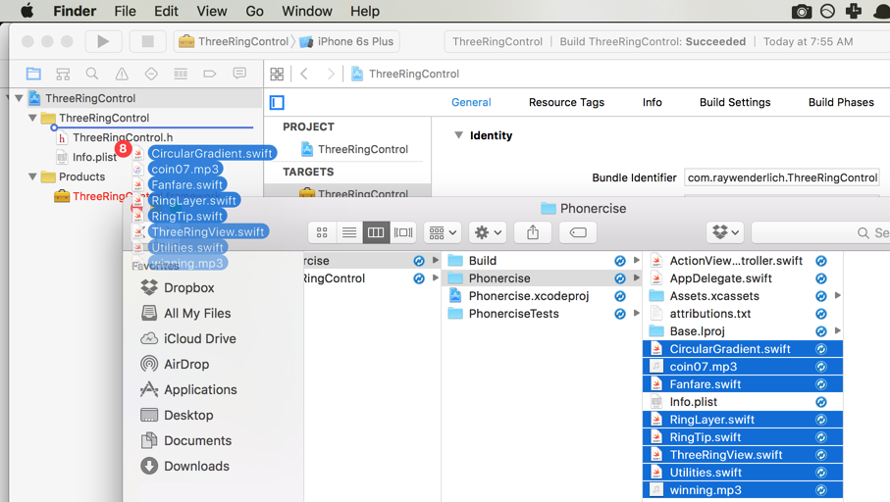The image size is (890, 502).
Task: Go back in Xcode editor history
Action: (304, 74)
